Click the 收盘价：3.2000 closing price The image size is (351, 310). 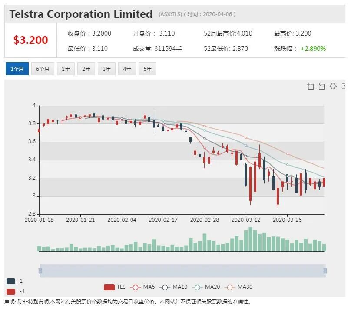coord(89,33)
